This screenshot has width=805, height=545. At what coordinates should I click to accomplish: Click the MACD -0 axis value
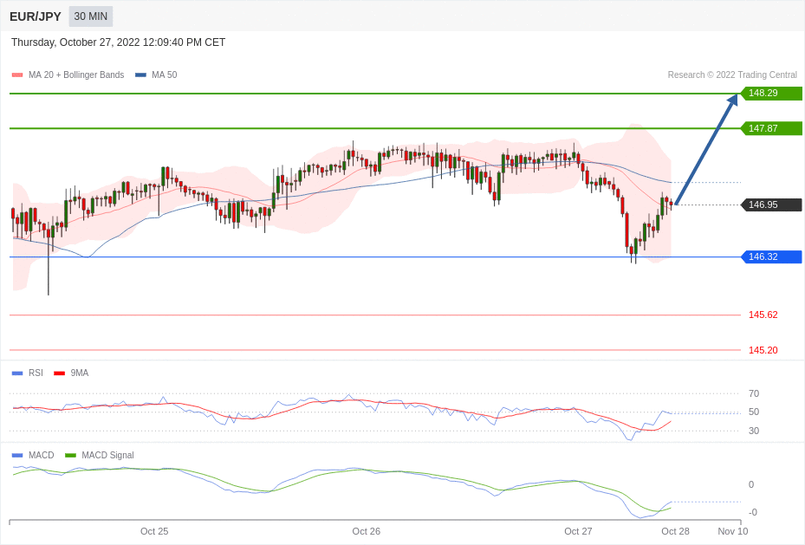[753, 512]
